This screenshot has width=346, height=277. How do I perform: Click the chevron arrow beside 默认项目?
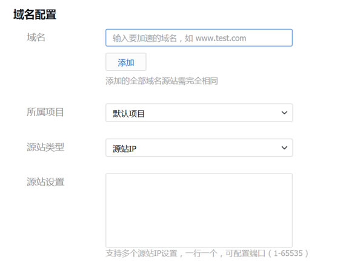tap(284, 112)
